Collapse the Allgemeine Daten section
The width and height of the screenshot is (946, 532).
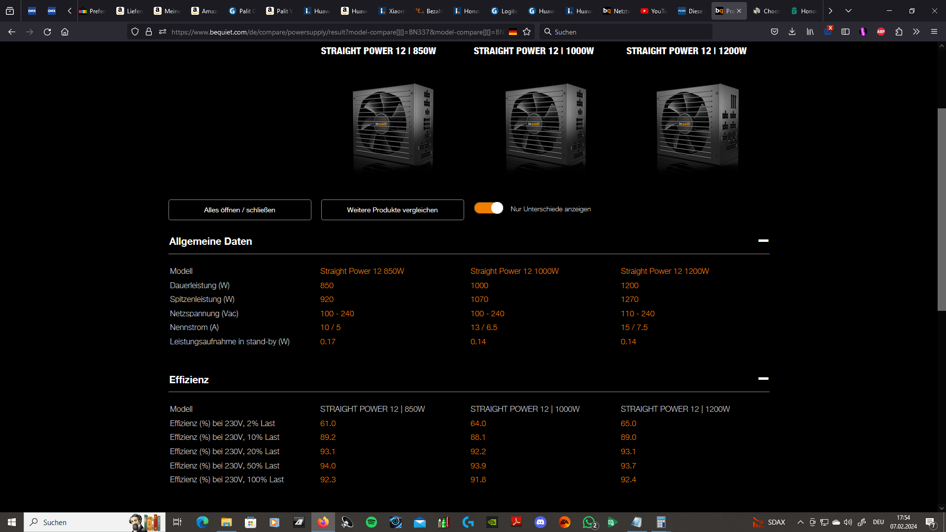click(763, 241)
